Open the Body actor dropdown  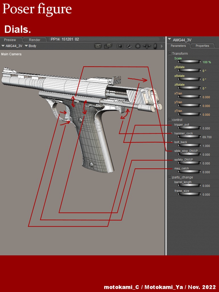[x=31, y=46]
